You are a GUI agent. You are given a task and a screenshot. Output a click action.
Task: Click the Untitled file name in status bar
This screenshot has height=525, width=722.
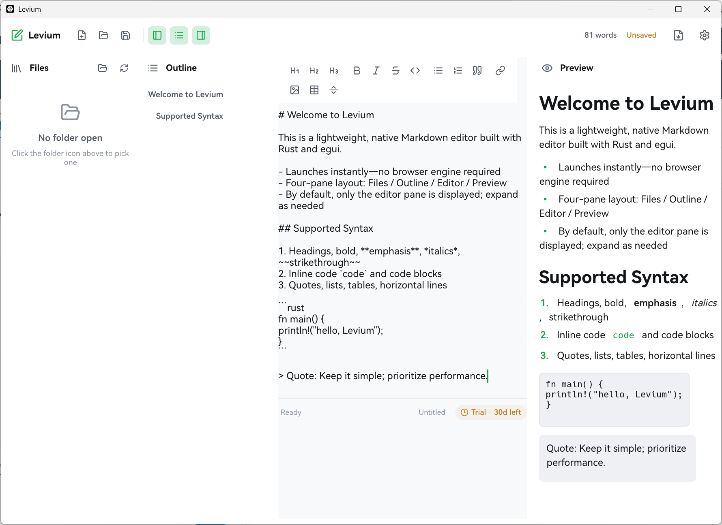coord(432,412)
